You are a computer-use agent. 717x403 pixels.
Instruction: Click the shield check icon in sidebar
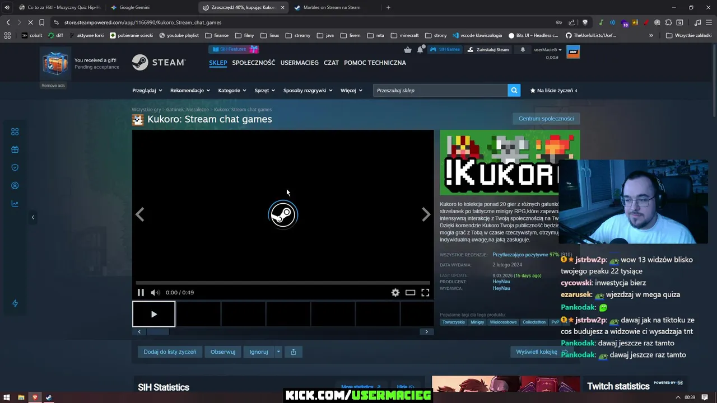tap(15, 167)
